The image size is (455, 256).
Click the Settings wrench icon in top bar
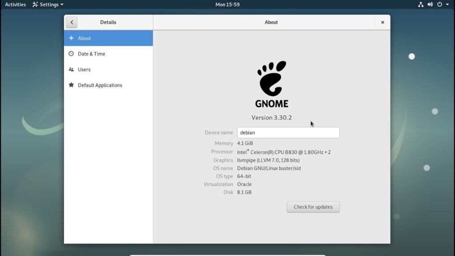pyautogui.click(x=35, y=4)
